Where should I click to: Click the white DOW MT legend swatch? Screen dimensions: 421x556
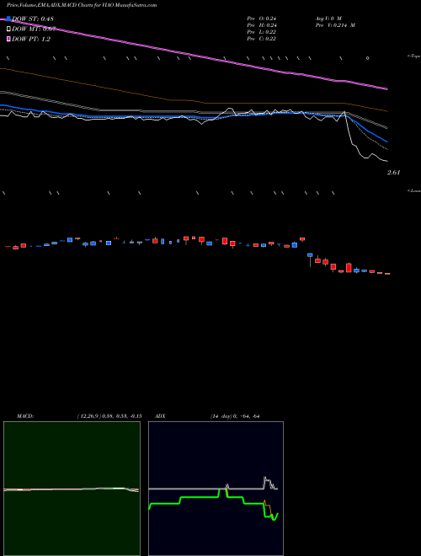[x=8, y=29]
